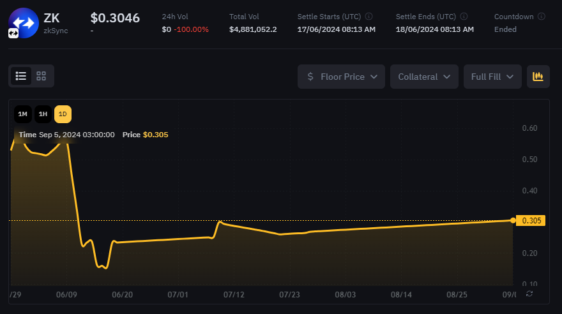This screenshot has width=562, height=314.
Task: Select the 1M chart interval
Action: point(22,114)
